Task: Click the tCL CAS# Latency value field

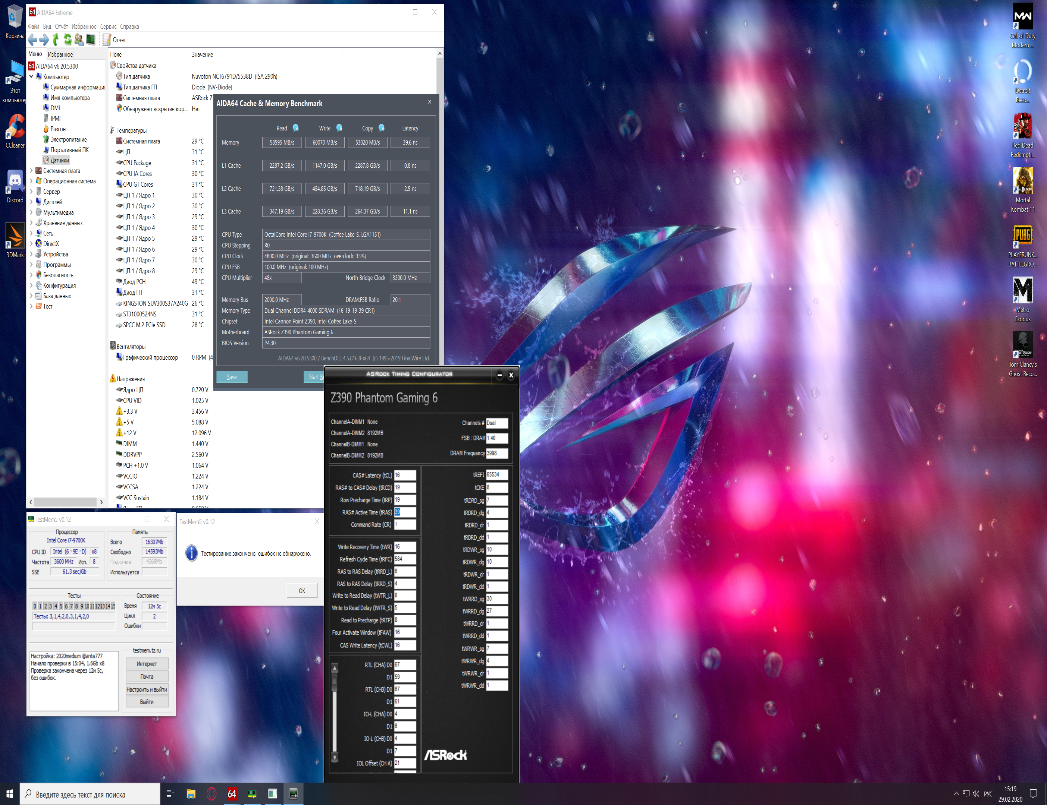Action: 405,475
